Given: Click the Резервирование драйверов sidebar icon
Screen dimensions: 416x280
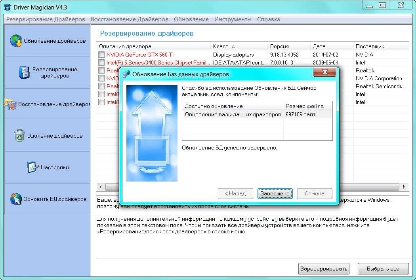Looking at the screenshot, I should (24, 73).
